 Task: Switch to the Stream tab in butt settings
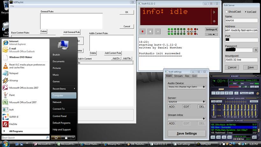(x=178, y=76)
